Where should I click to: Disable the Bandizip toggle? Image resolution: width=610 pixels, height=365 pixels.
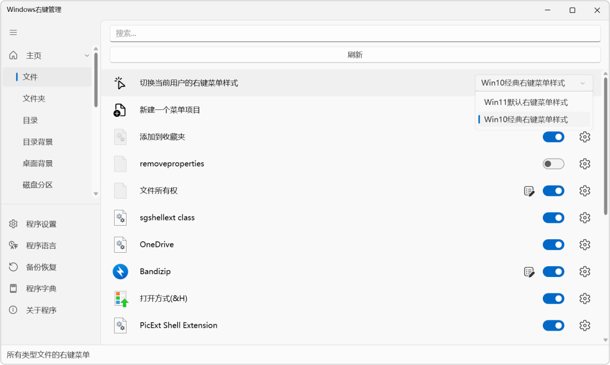pyautogui.click(x=554, y=271)
